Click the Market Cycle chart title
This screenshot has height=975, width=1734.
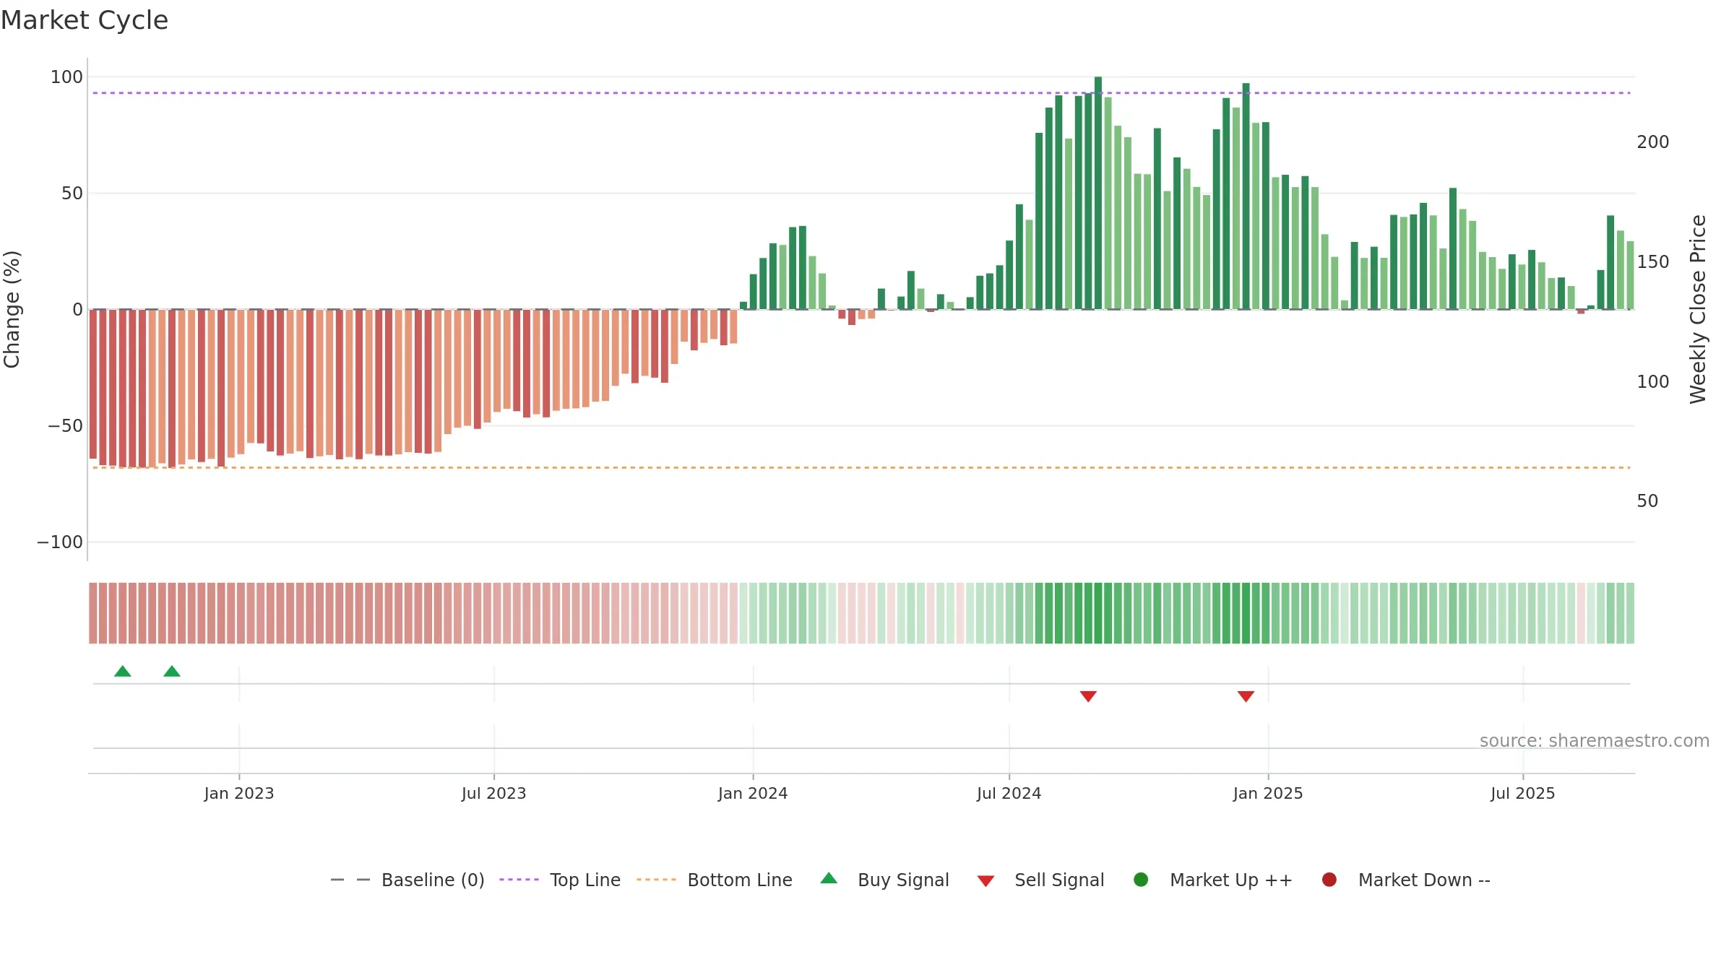click(85, 20)
